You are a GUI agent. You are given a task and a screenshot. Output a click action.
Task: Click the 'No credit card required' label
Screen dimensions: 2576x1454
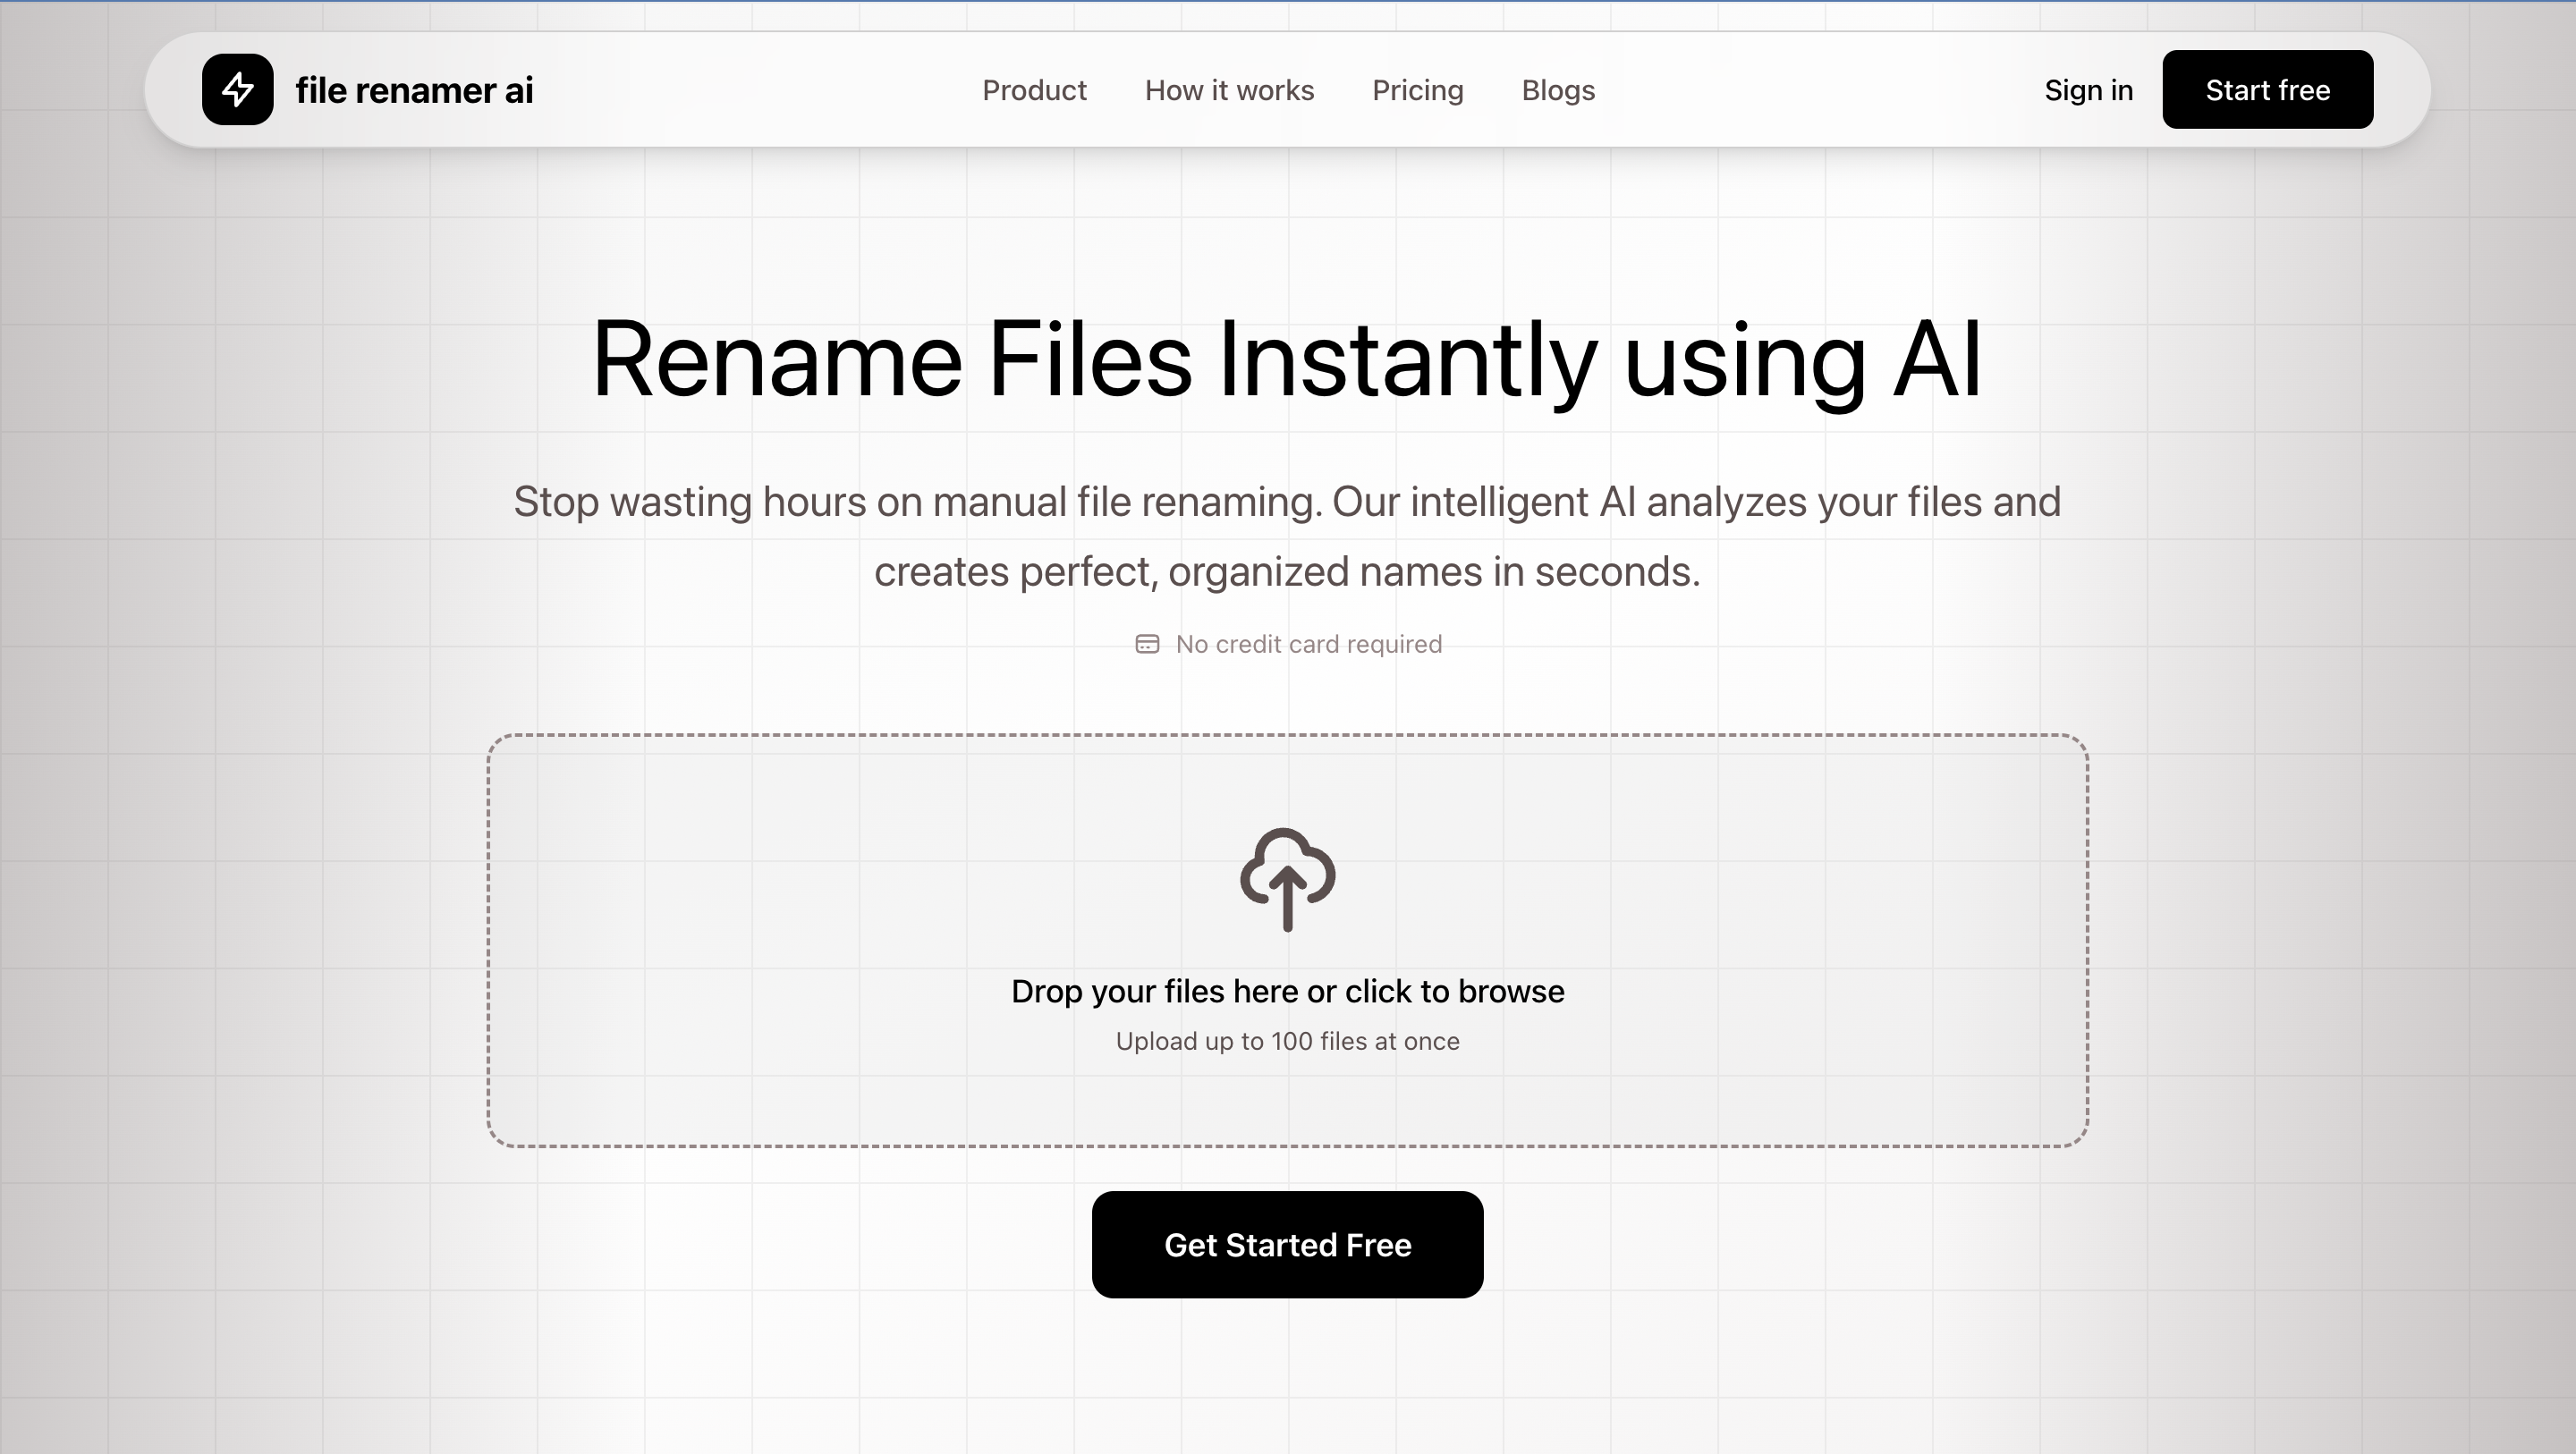click(x=1308, y=644)
